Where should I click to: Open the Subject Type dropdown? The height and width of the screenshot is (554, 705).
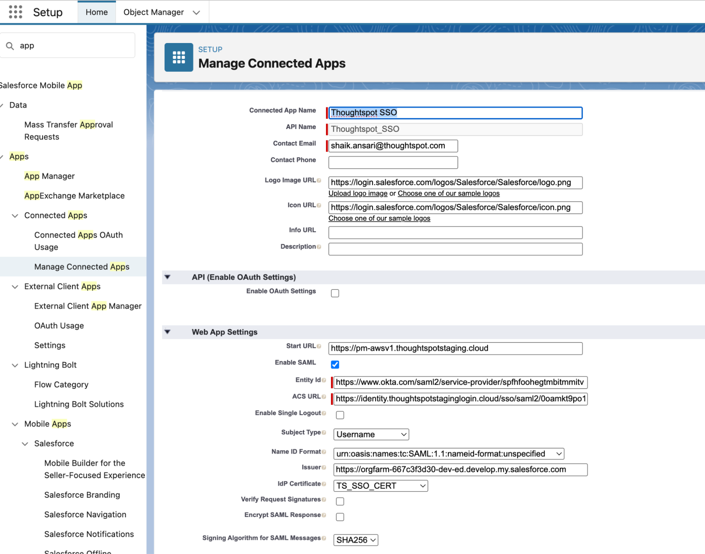point(371,434)
